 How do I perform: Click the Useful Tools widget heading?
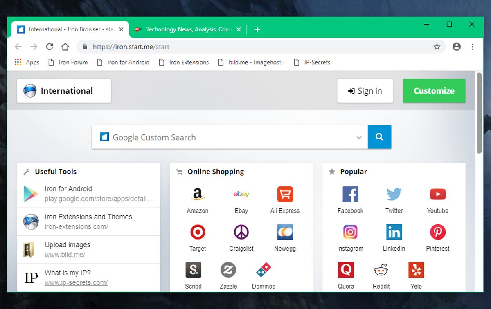pos(56,172)
